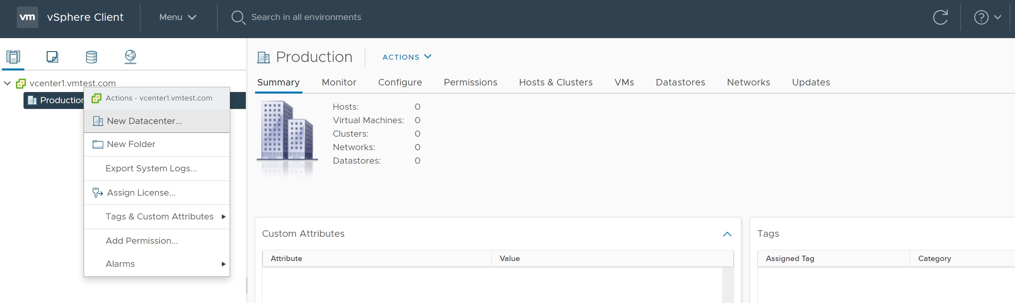
Task: Switch to the Summary tab
Action: tap(278, 82)
